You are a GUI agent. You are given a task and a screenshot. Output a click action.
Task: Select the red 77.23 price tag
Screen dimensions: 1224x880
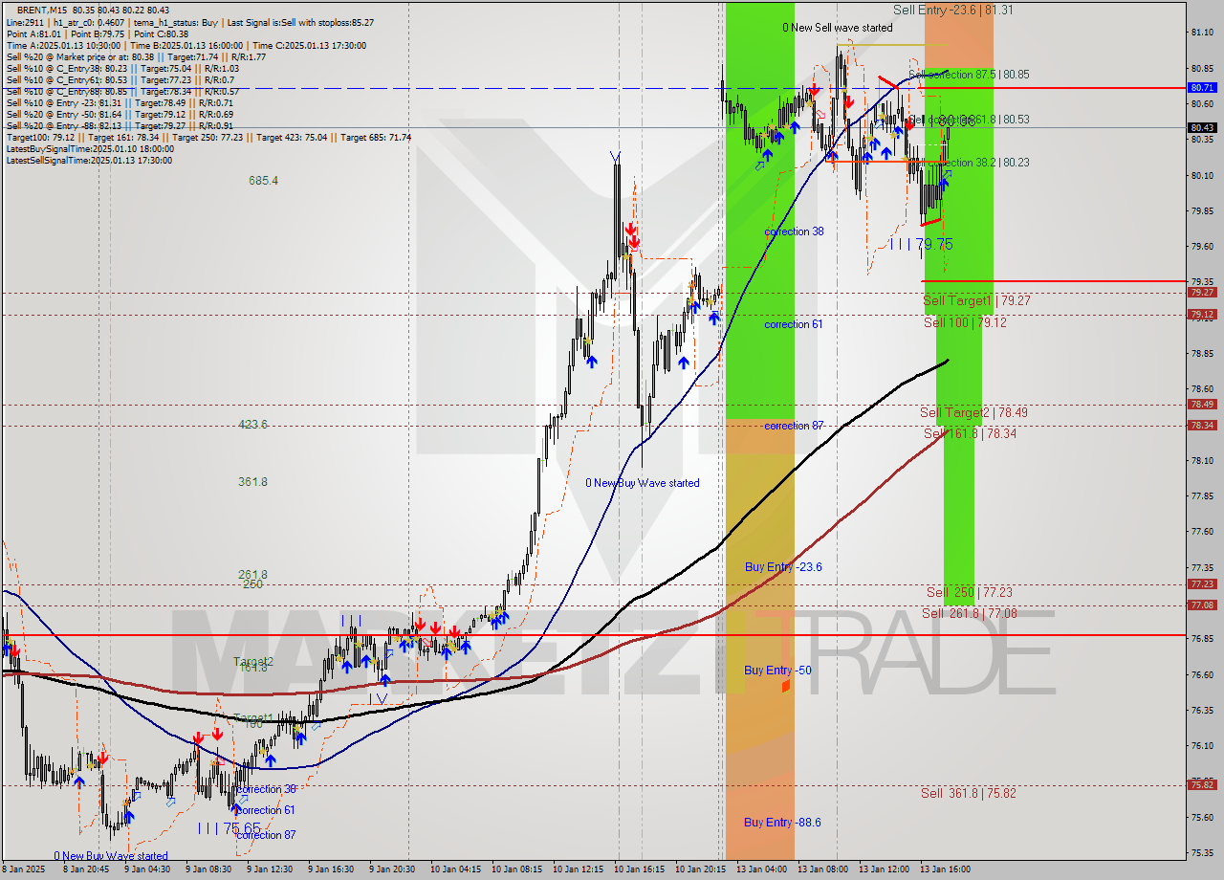pyautogui.click(x=1202, y=583)
